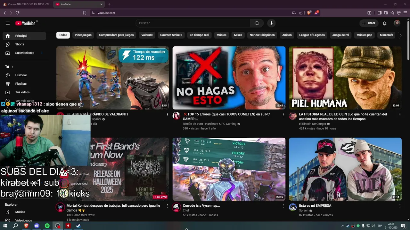
Task: Go to Principal in the sidebar
Action: point(24,36)
